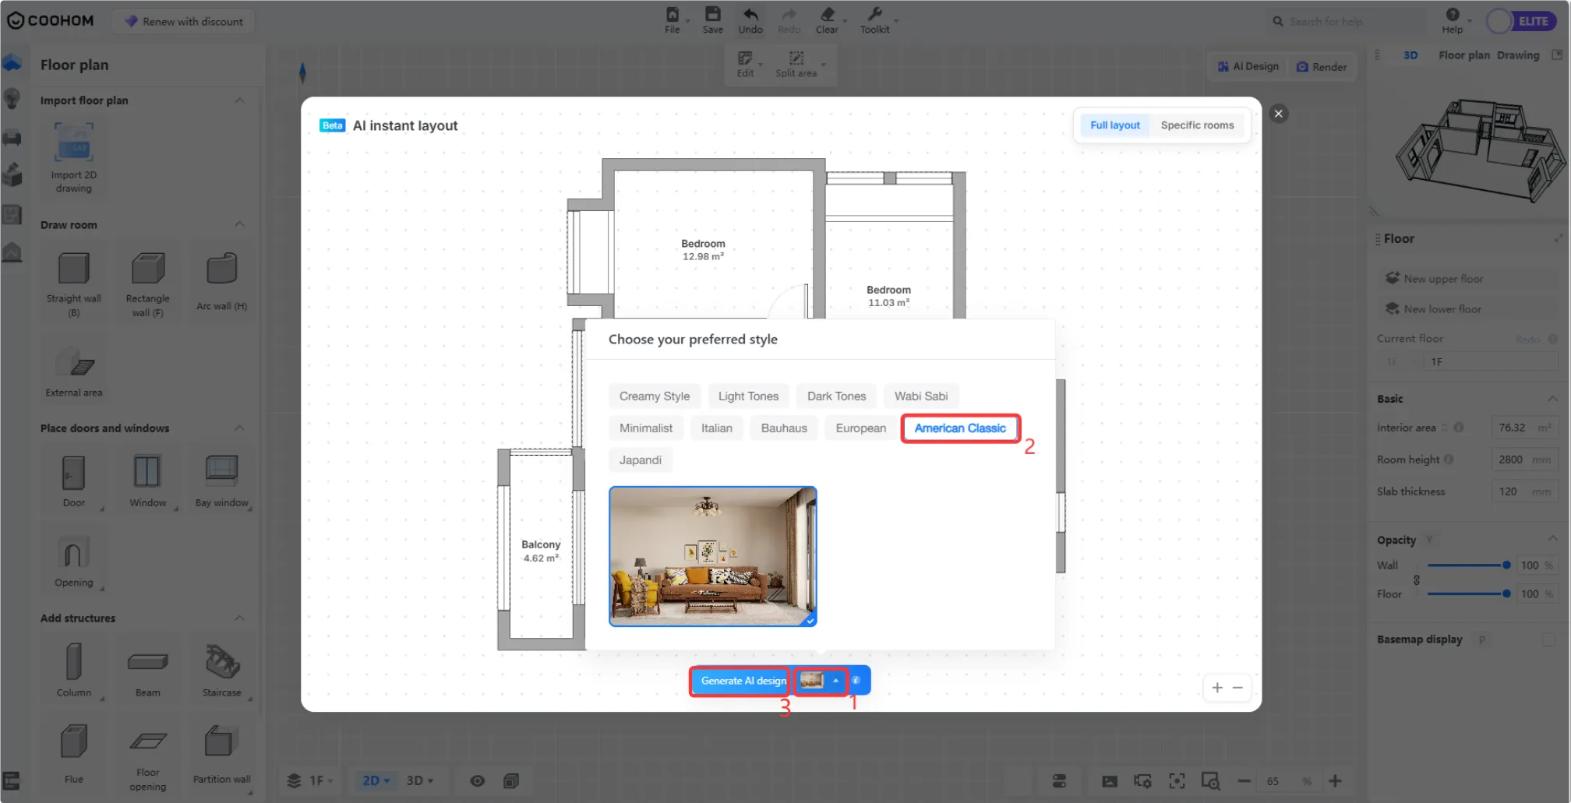
Task: Select the Rectangle wall tool
Action: (x=148, y=269)
